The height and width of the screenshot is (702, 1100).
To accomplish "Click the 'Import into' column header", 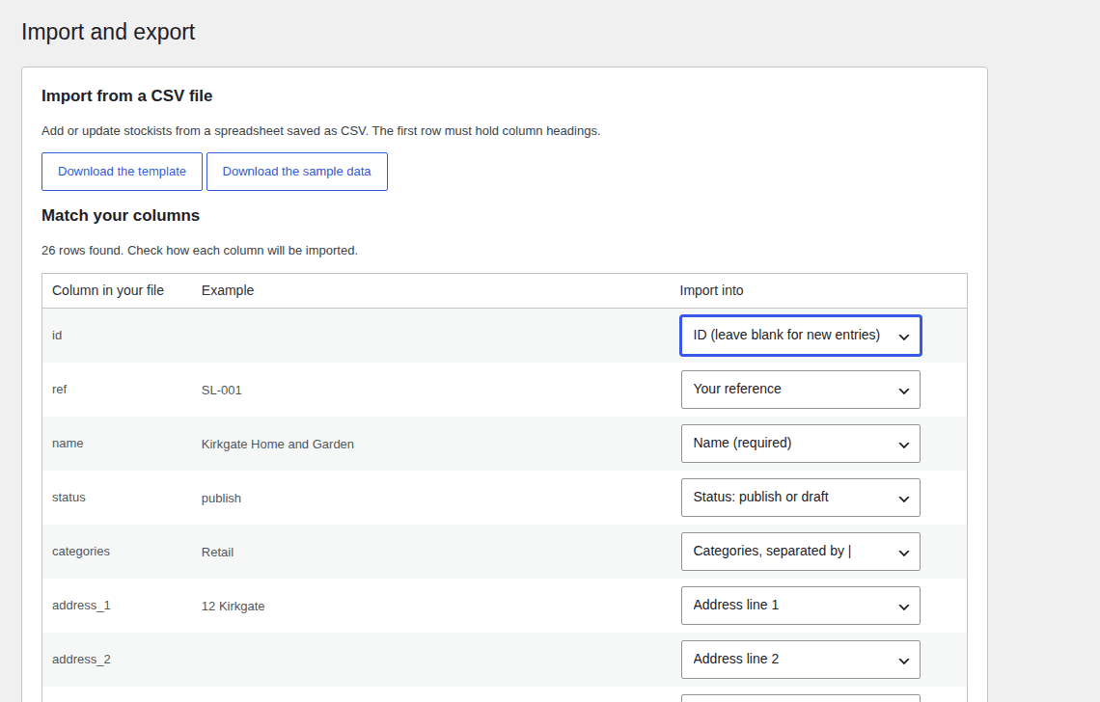I will pyautogui.click(x=711, y=290).
